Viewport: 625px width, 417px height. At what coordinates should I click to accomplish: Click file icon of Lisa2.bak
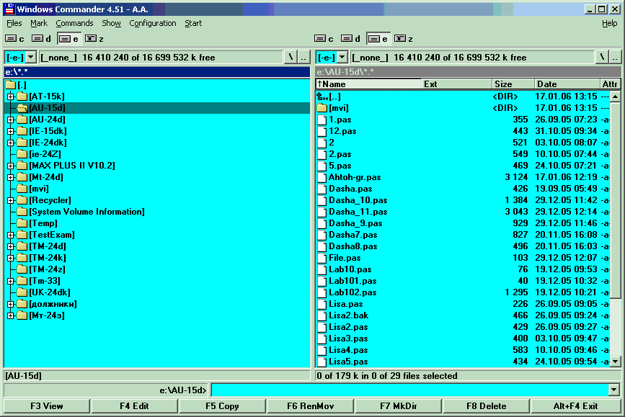click(x=322, y=315)
